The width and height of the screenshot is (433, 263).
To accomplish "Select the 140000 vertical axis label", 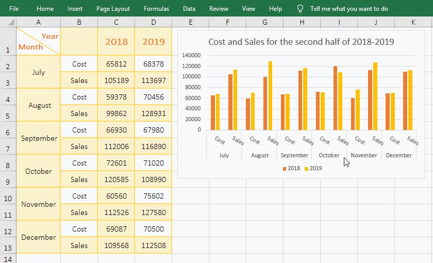I will click(192, 55).
